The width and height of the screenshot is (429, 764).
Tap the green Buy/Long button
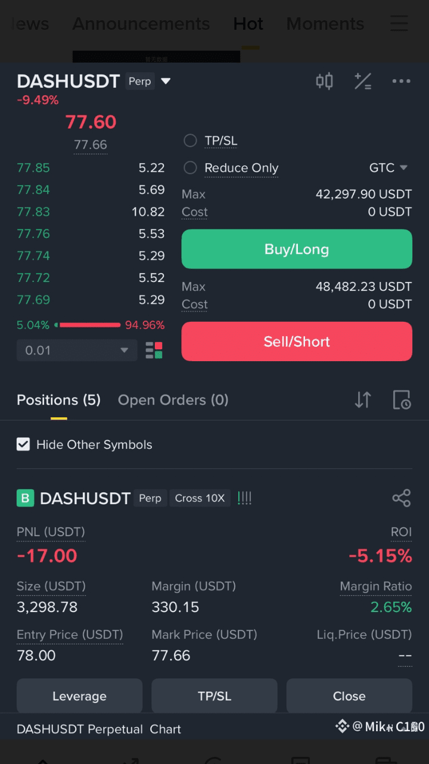[297, 249]
